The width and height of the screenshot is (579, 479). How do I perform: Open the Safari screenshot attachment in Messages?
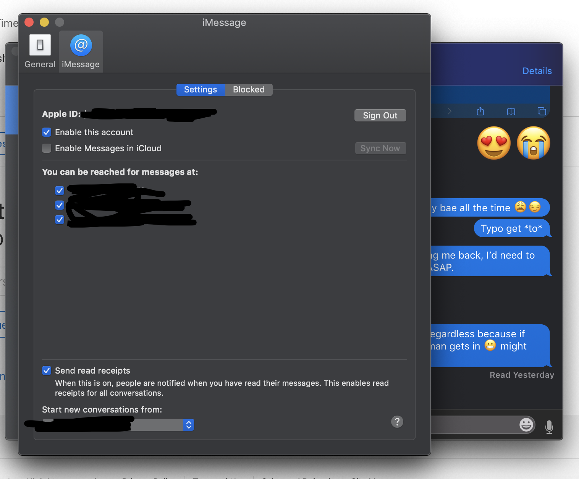click(490, 102)
